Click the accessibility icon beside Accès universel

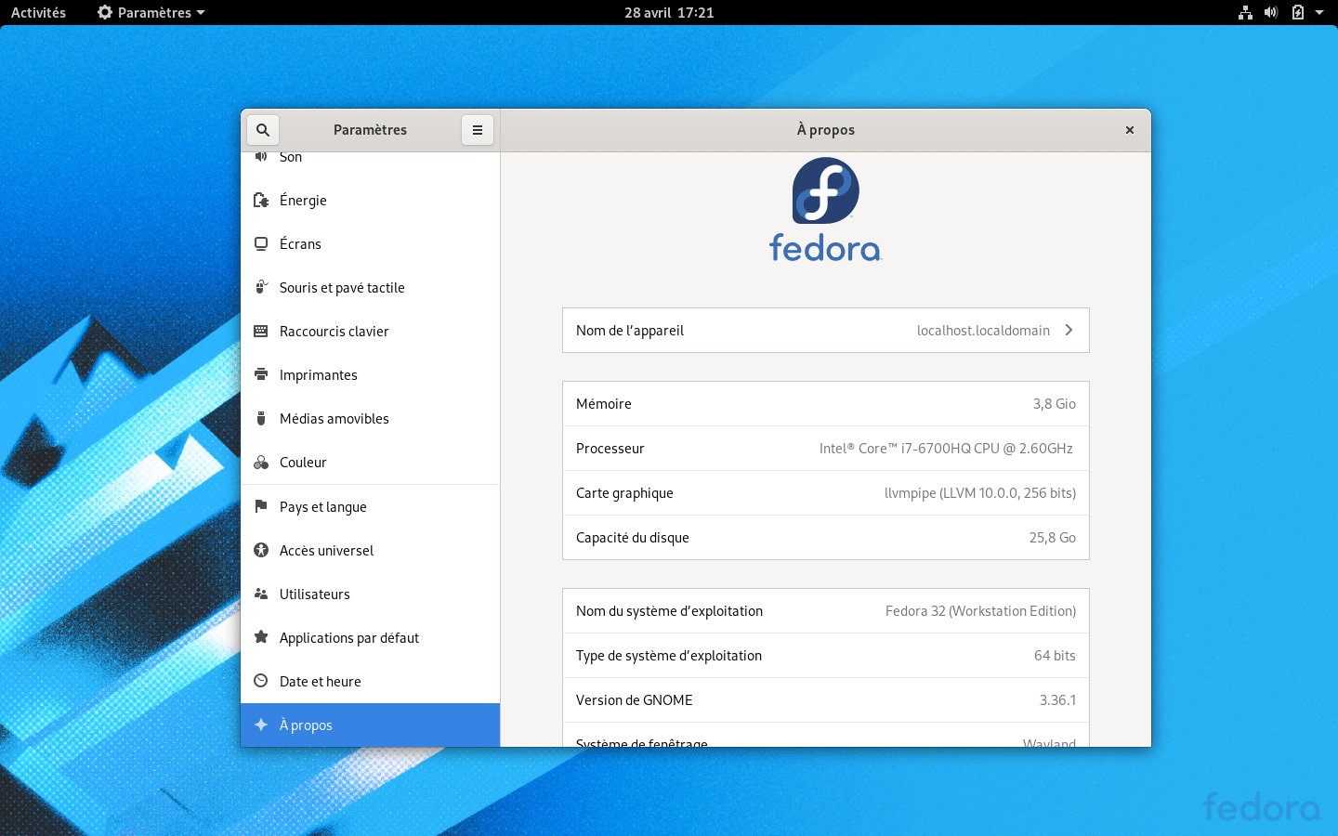click(261, 551)
